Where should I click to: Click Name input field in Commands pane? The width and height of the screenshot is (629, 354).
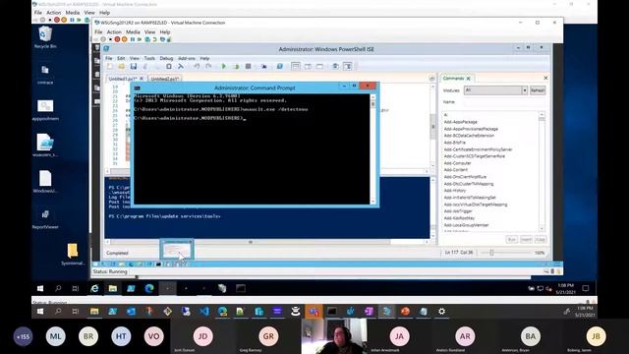[503, 102]
